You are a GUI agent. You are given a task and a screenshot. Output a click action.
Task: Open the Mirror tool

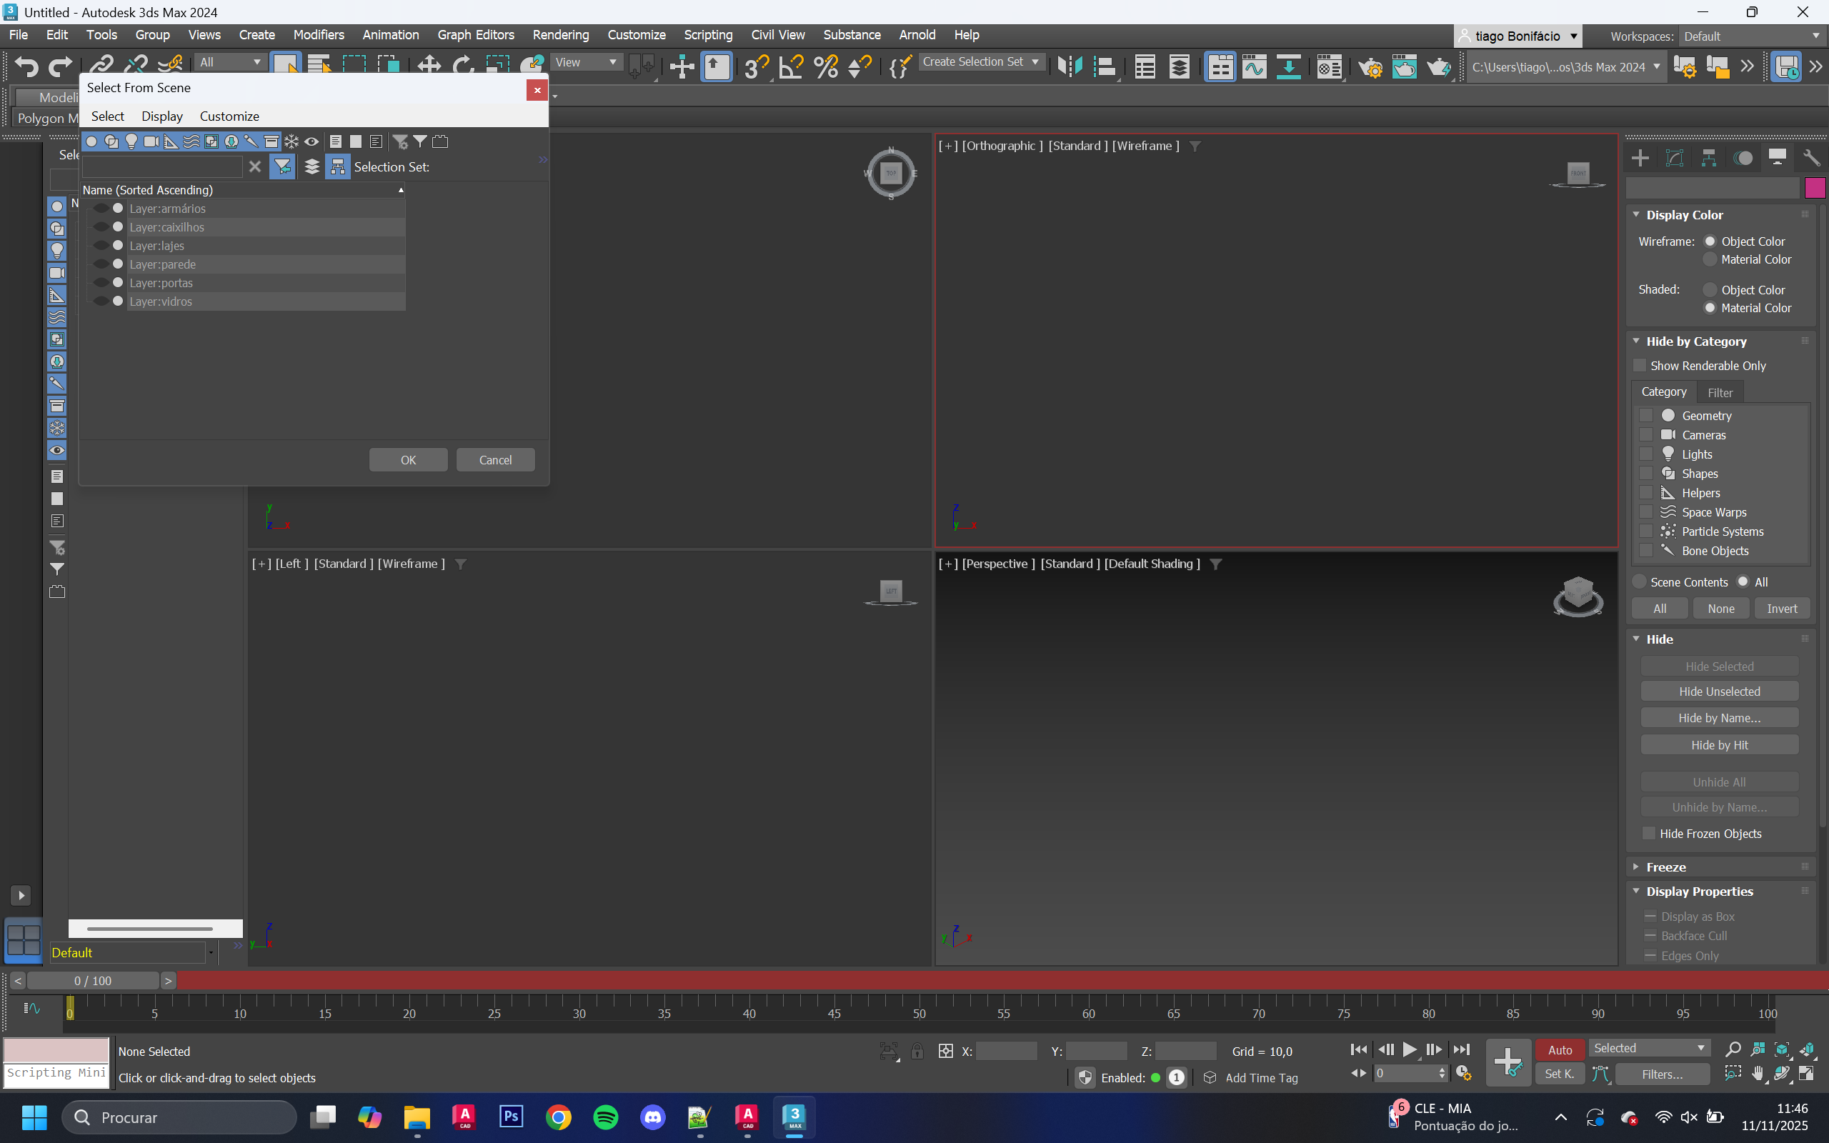1069,67
